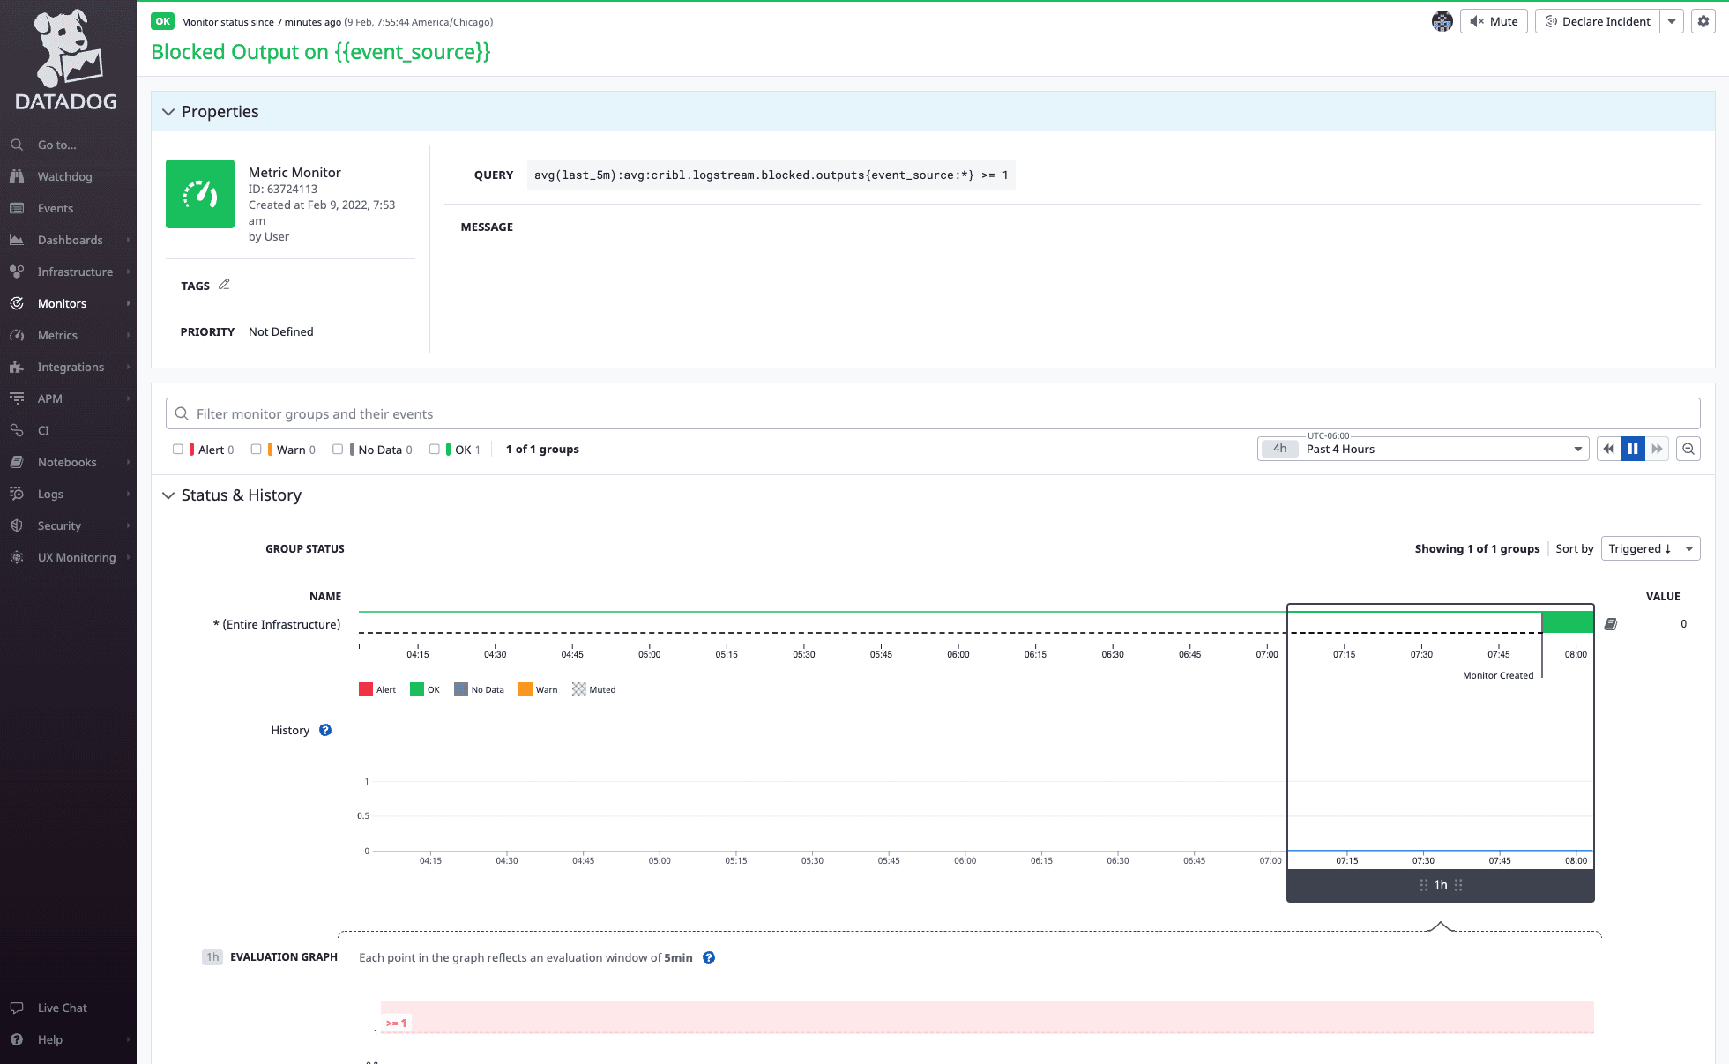Open the Triggered sort dropdown
This screenshot has height=1064, width=1729.
1651,548
